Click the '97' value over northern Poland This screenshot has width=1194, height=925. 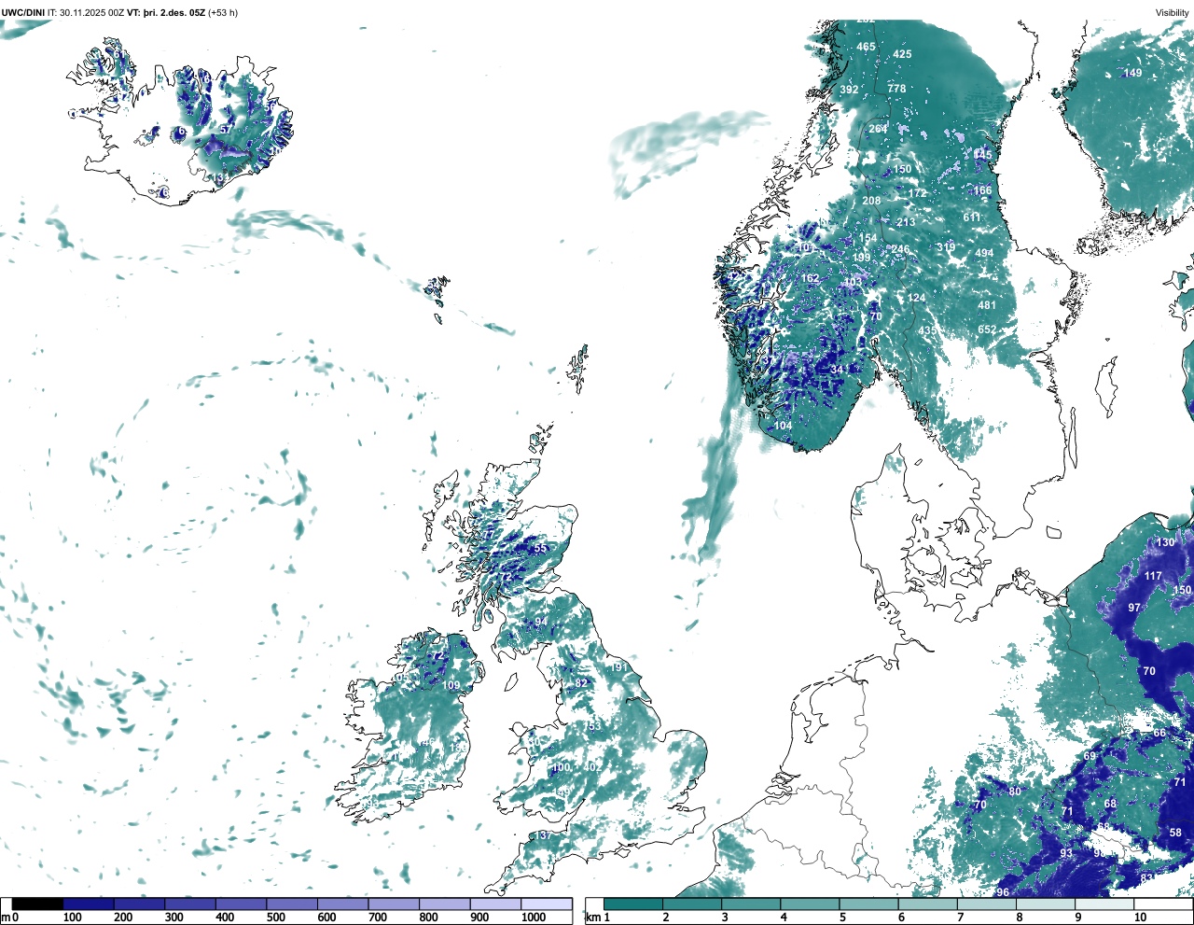pyautogui.click(x=1134, y=608)
